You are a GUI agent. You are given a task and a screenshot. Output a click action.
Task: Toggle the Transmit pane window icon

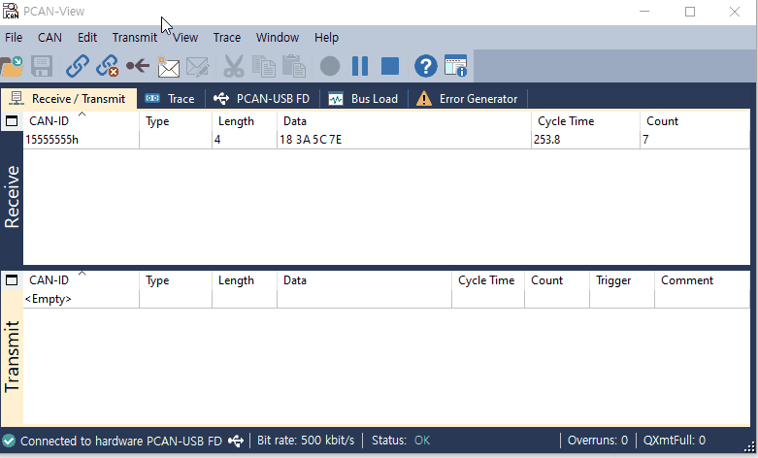[x=12, y=280]
